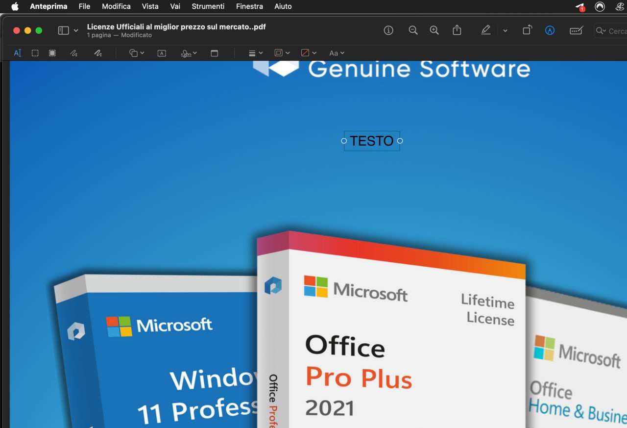Screen dimensions: 627x428
Task: Open the Modifica menu
Action: (x=116, y=6)
